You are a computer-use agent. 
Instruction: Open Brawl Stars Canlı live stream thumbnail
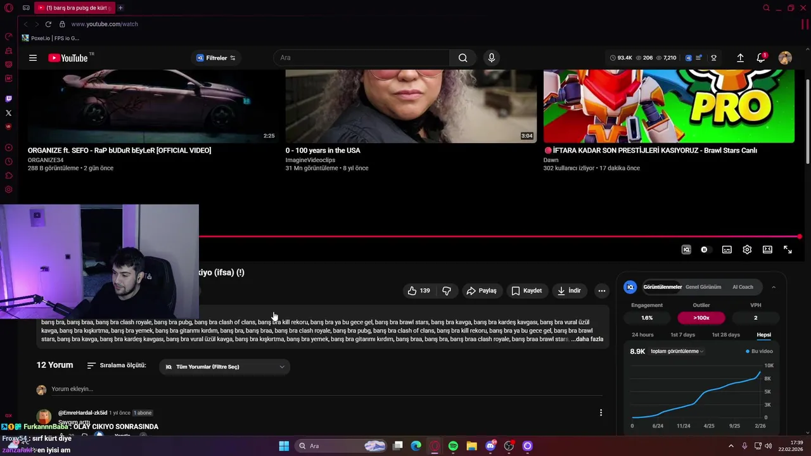pyautogui.click(x=668, y=106)
